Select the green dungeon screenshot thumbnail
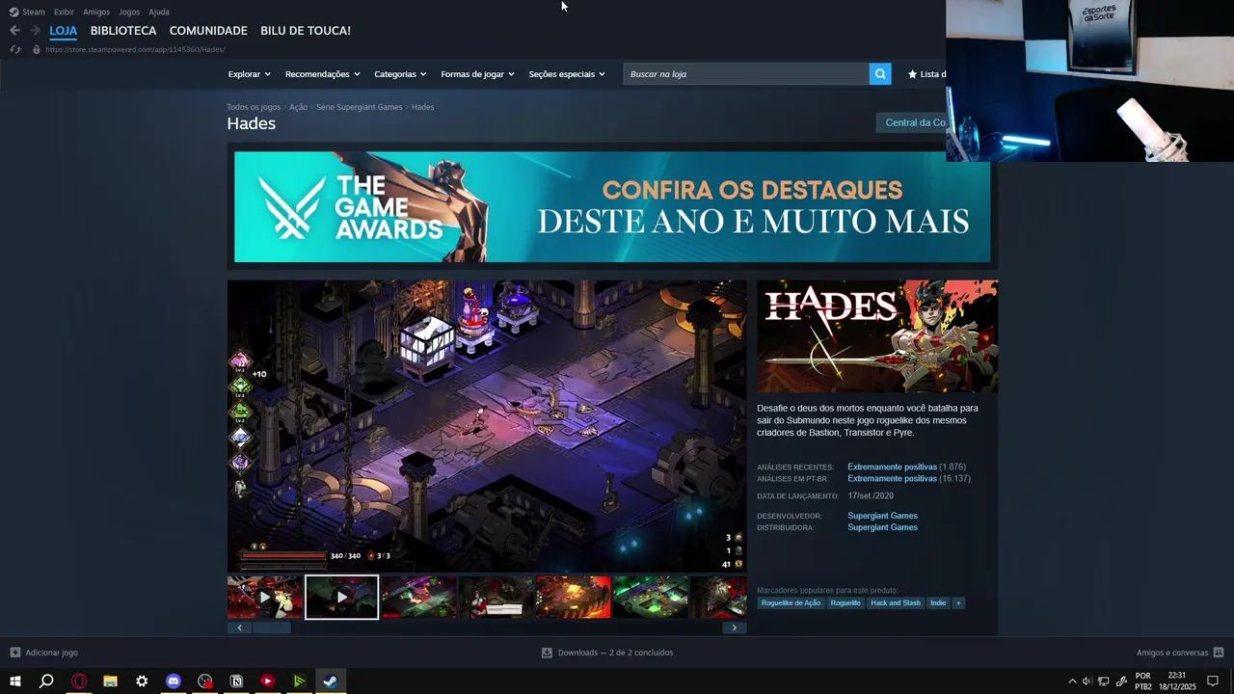The height and width of the screenshot is (694, 1234). (651, 598)
